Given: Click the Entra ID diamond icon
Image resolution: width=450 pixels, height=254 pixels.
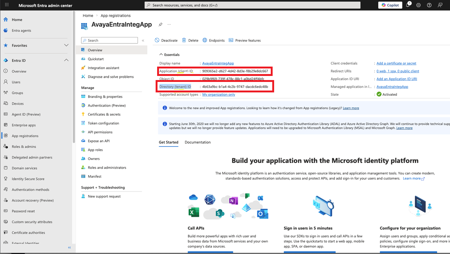Looking at the screenshot, I should (6, 60).
